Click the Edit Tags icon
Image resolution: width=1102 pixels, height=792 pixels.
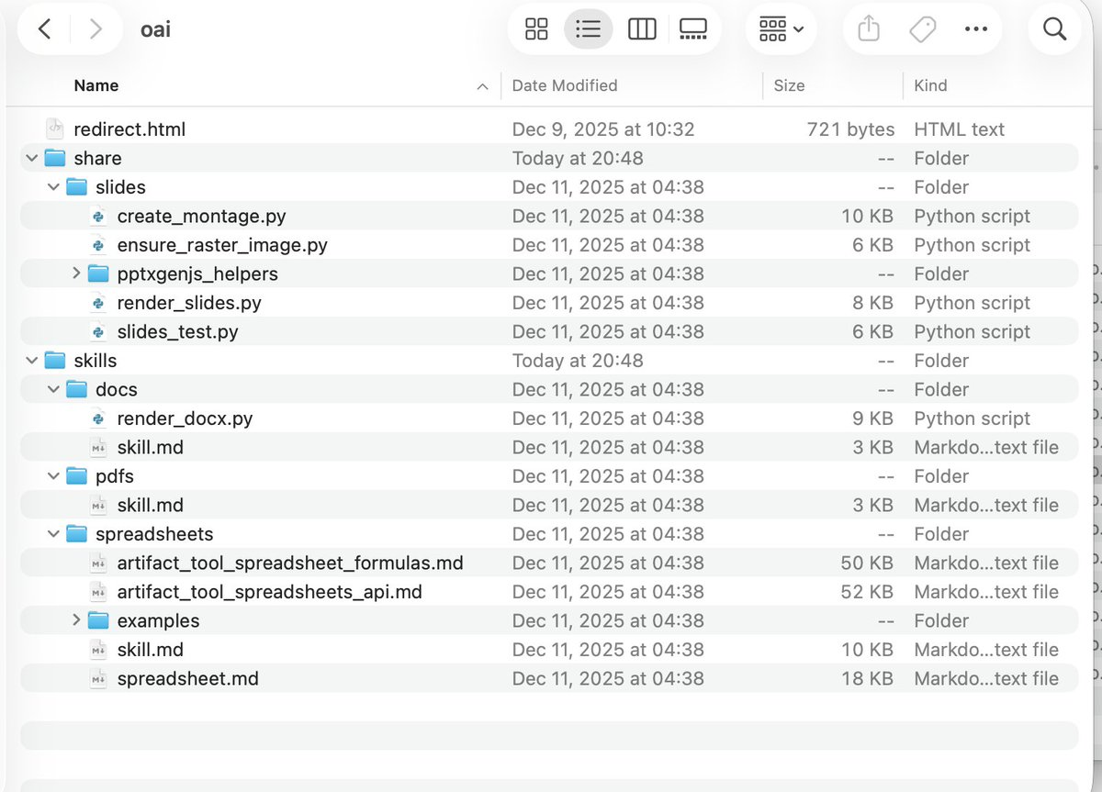click(x=922, y=29)
